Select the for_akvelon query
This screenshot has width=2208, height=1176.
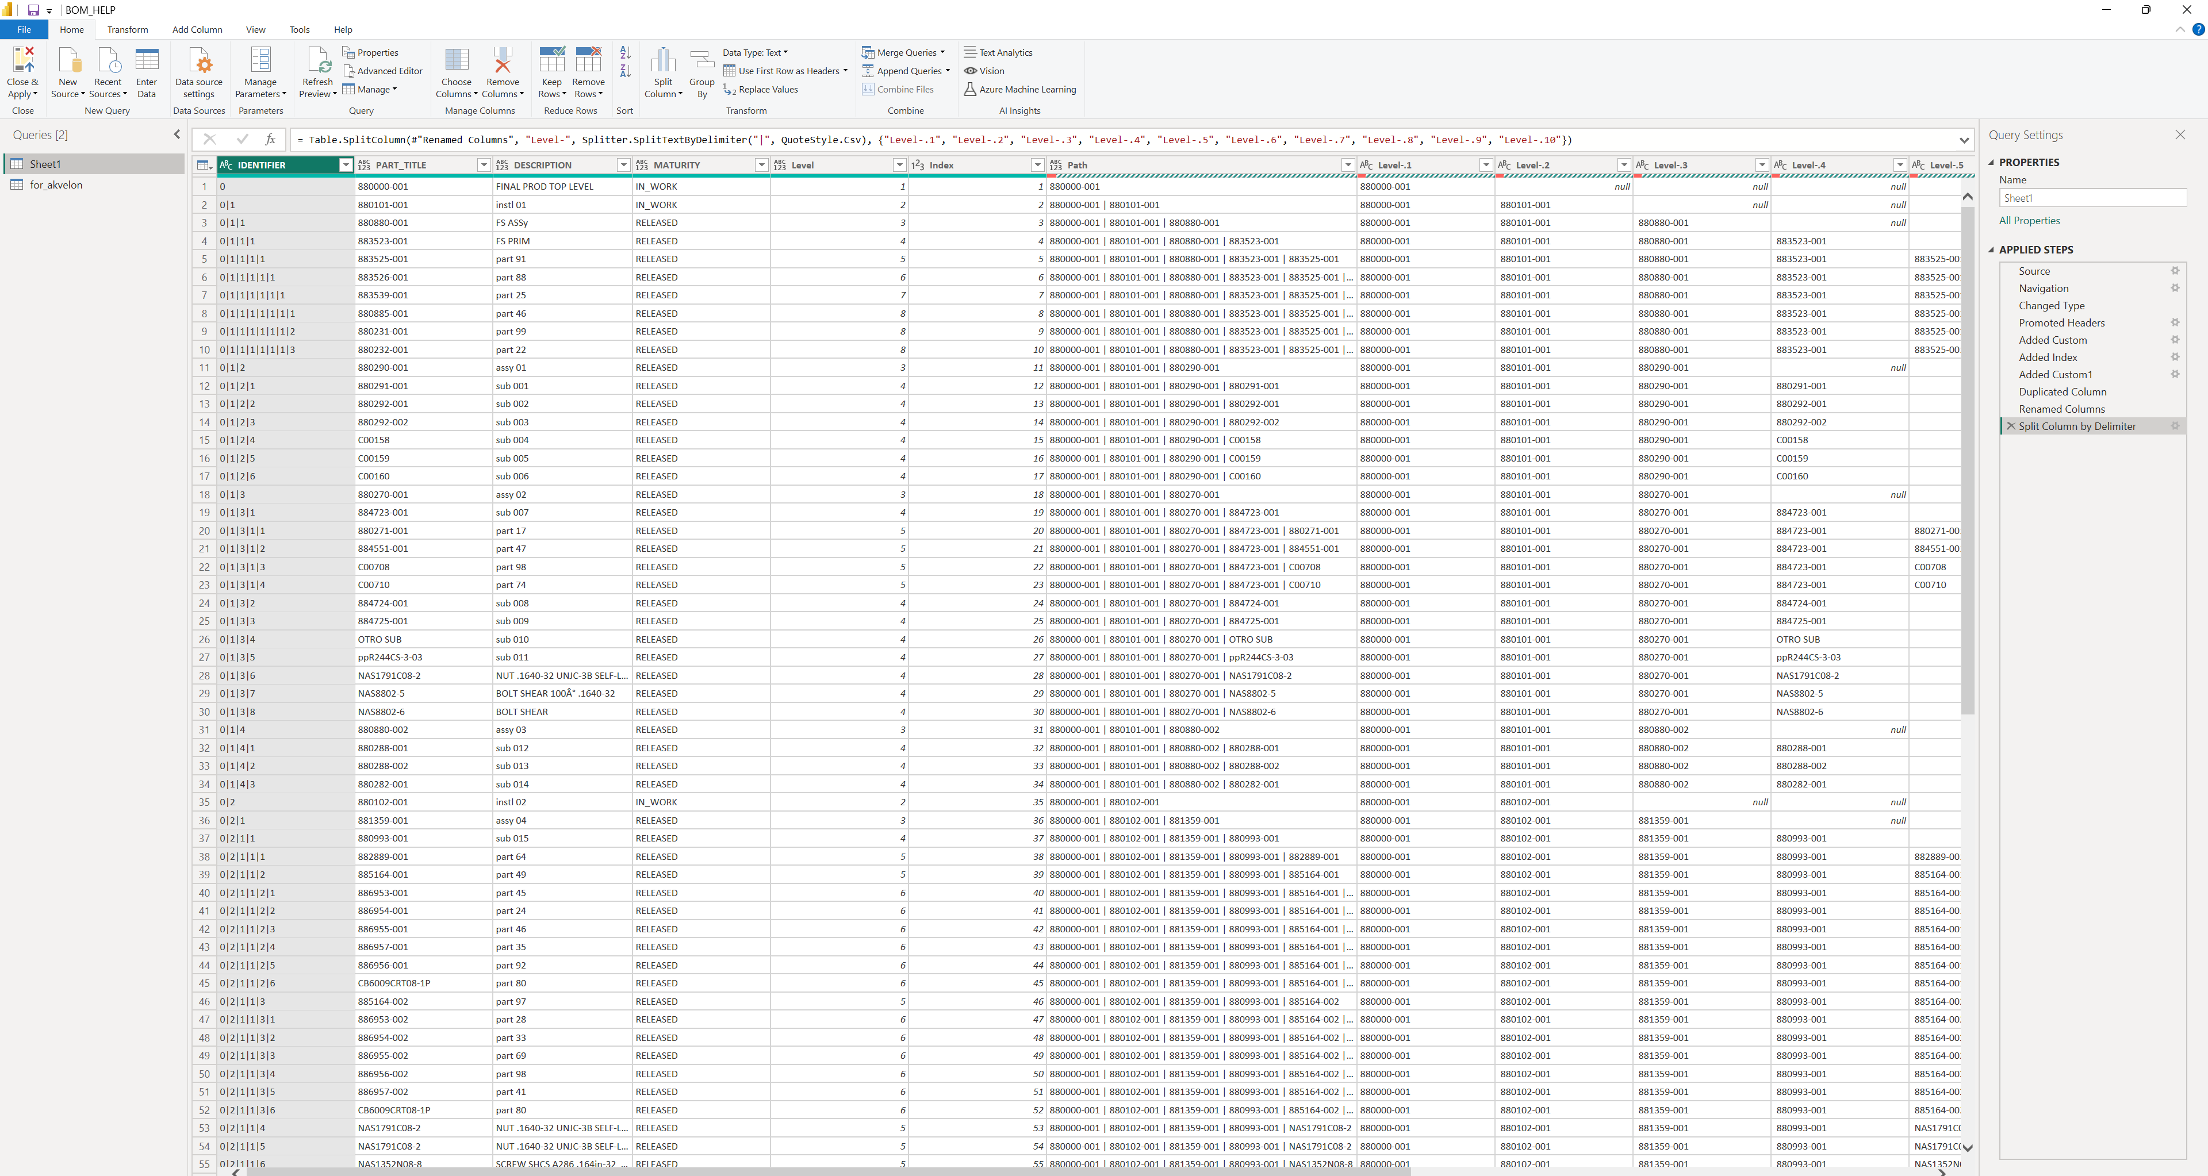coord(56,185)
